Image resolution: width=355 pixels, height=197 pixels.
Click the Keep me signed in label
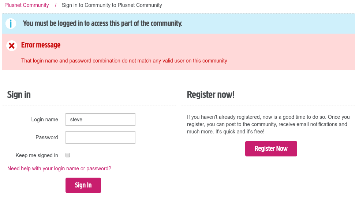(x=37, y=155)
